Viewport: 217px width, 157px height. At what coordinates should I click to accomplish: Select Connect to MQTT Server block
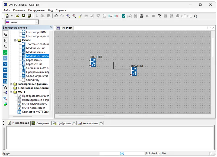(35, 112)
